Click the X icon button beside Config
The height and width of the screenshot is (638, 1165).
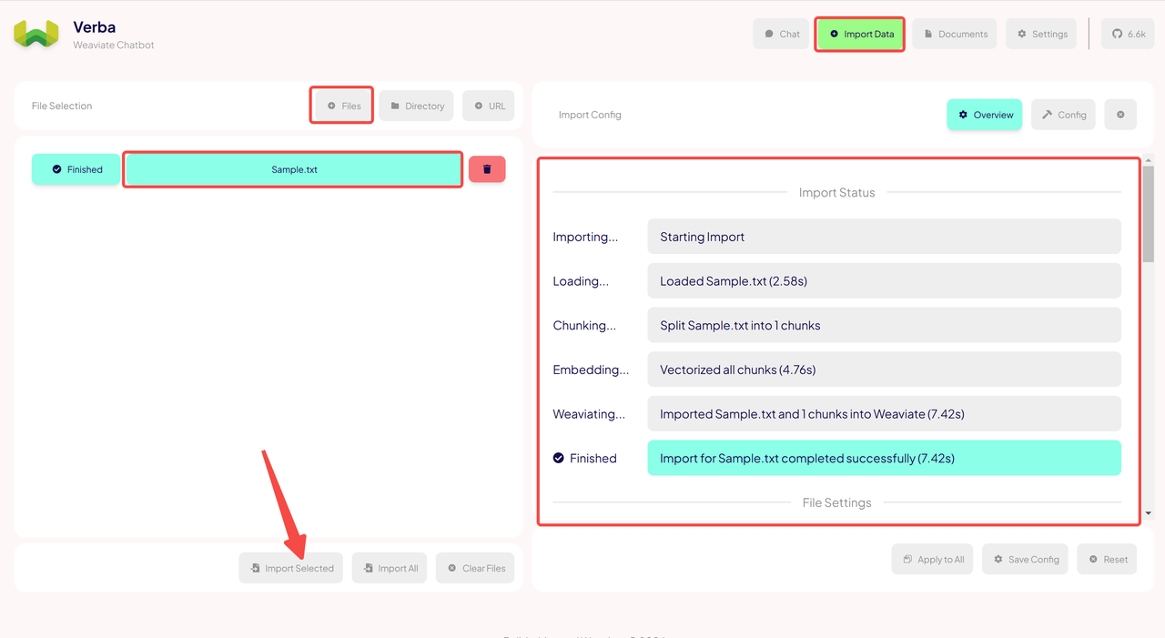click(x=1120, y=115)
